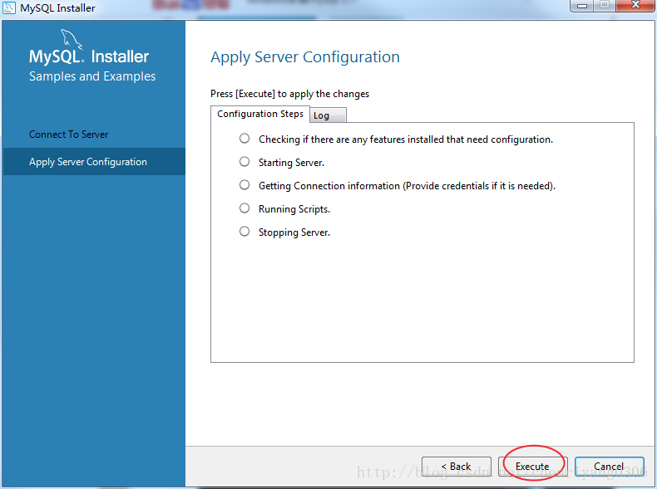This screenshot has height=489, width=657.
Task: Close the MySQL Installer window
Action: 635,6
